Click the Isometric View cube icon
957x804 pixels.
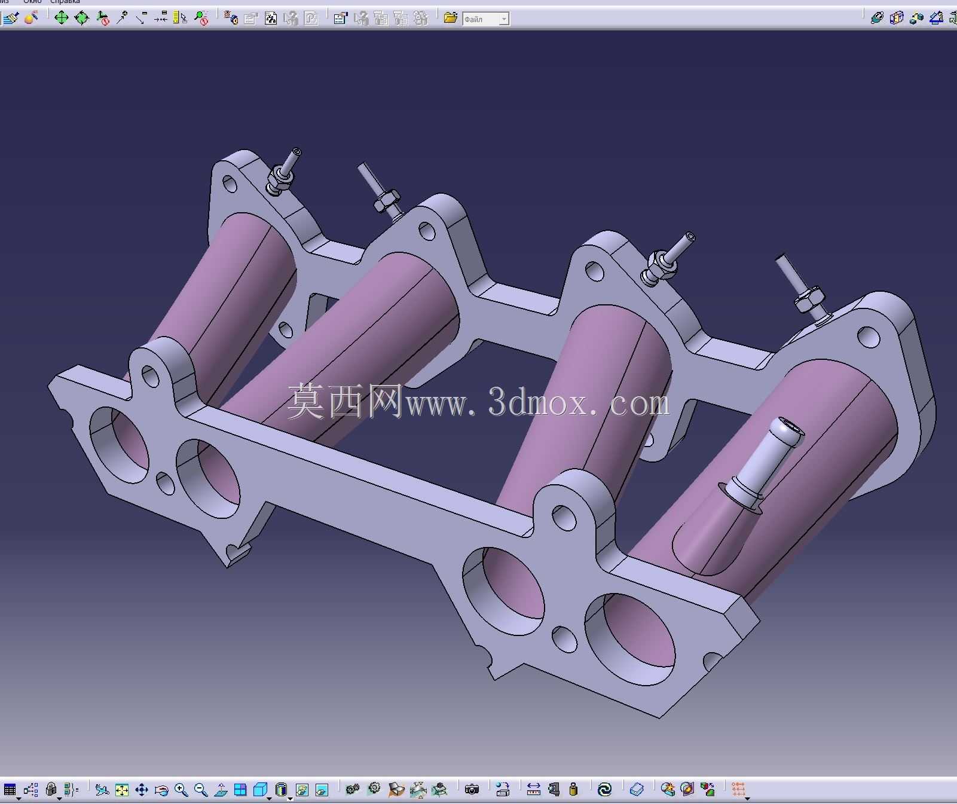(x=260, y=790)
